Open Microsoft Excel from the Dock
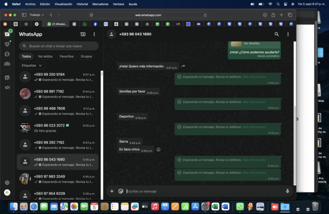329x214 pixels. click(215, 207)
